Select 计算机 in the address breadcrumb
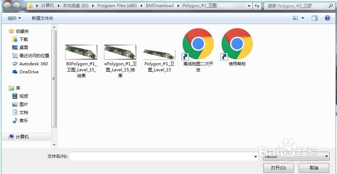The width and height of the screenshot is (337, 174). point(48,6)
